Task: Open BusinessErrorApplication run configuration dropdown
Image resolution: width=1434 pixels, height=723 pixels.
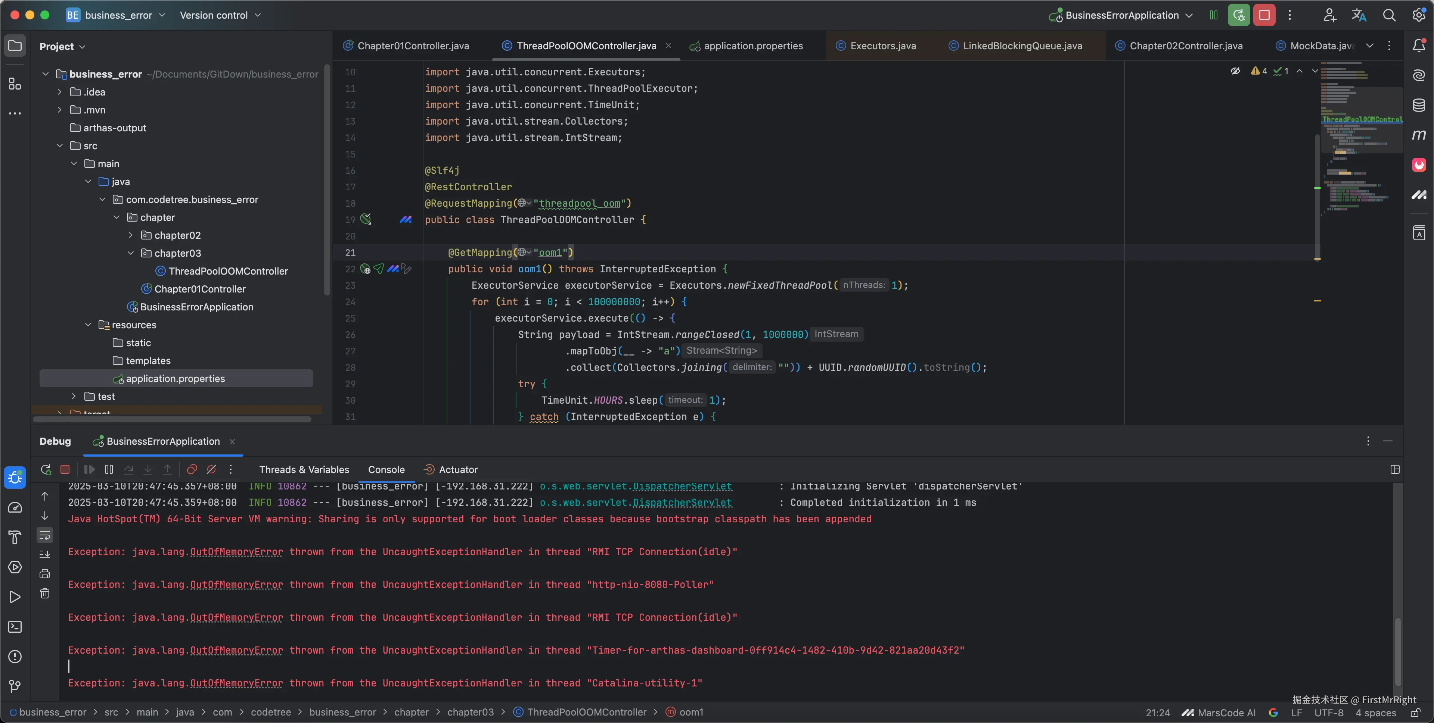Action: [x=1122, y=15]
